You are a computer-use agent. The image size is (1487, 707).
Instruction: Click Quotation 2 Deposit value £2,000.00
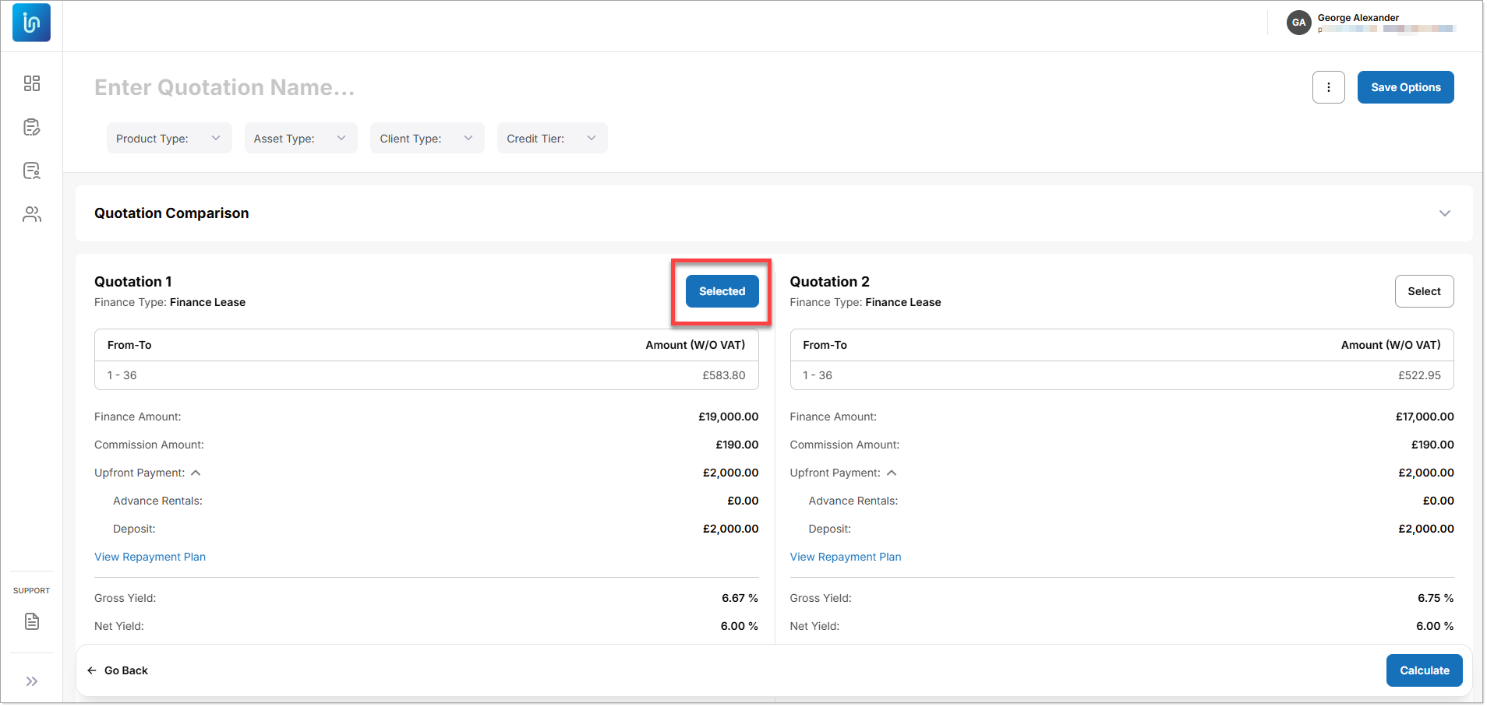coord(1426,529)
